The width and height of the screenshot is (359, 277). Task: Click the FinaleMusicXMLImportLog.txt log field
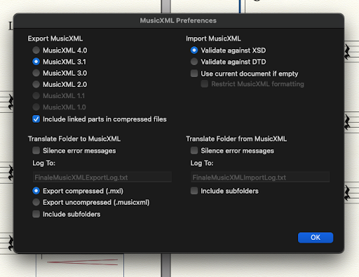pyautogui.click(x=260, y=177)
